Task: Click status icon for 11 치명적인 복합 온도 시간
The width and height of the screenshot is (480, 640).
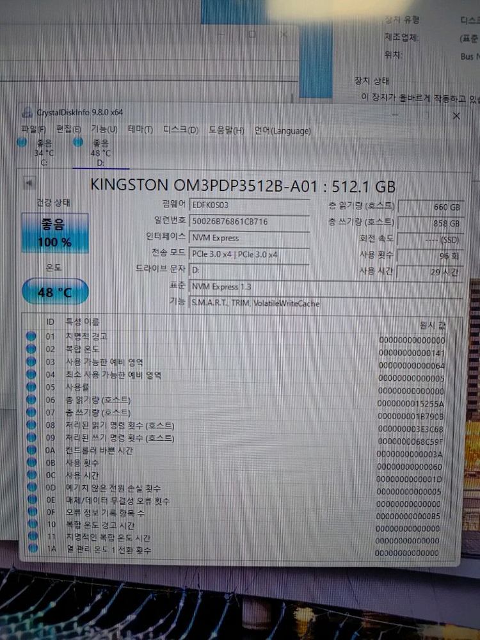Action: click(x=33, y=536)
